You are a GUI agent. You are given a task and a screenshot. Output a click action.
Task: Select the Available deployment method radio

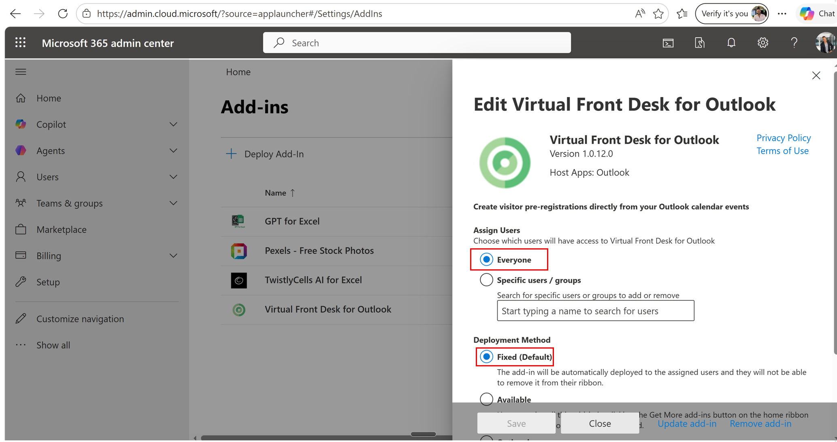click(x=486, y=399)
